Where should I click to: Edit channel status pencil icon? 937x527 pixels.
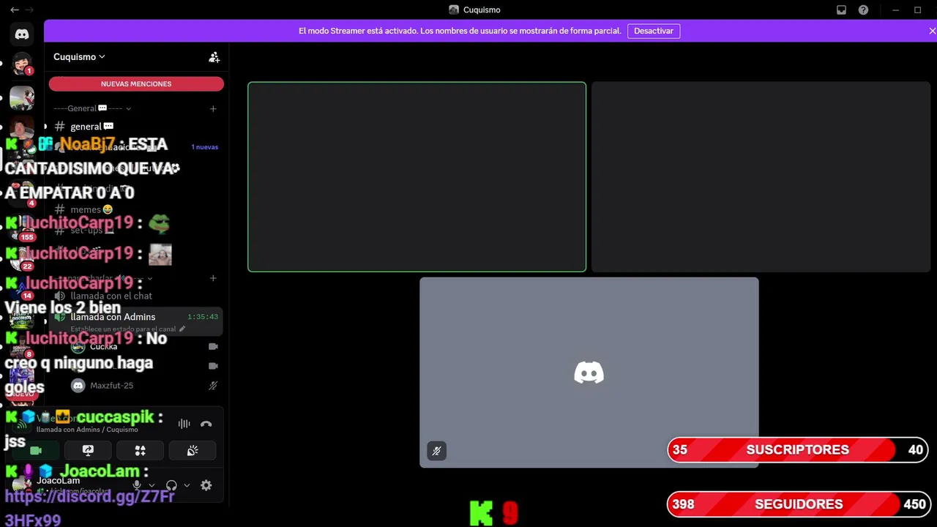click(182, 329)
